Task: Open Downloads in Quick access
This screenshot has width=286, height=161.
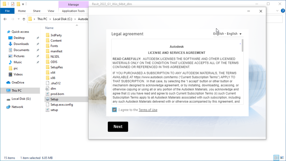Action: tap(21, 44)
